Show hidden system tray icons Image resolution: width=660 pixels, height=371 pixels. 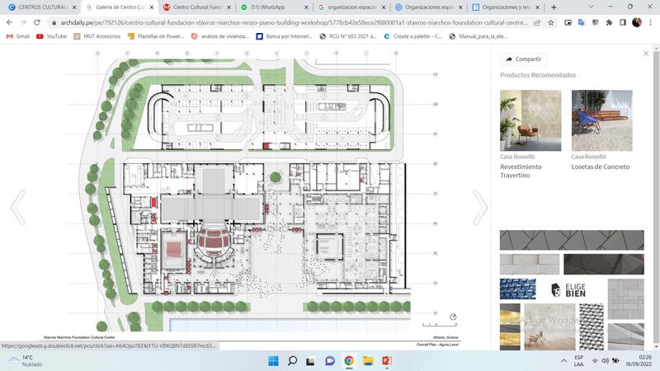(563, 361)
